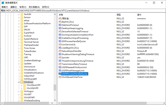Select the Superfetch key
Screen dimensions: 166x105
coord(29,33)
